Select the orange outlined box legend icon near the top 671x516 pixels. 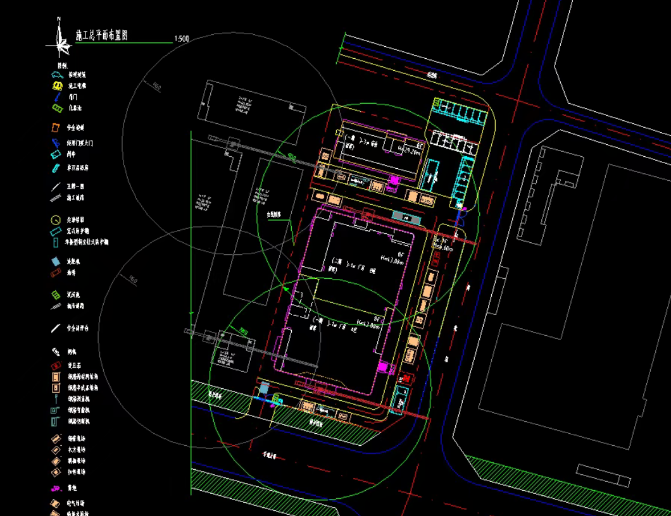(56, 128)
